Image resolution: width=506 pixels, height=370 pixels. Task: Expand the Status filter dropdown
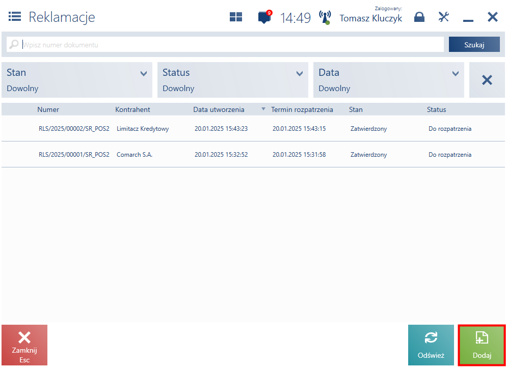[x=233, y=80]
